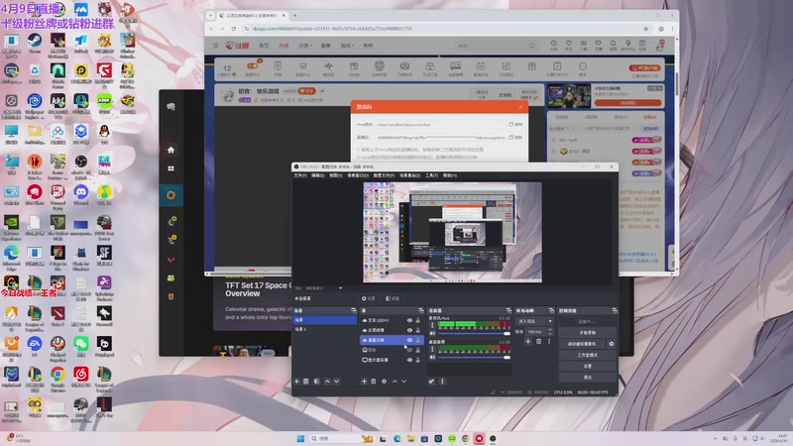Increase transition duration with up stepper
The width and height of the screenshot is (793, 446).
tap(550, 330)
